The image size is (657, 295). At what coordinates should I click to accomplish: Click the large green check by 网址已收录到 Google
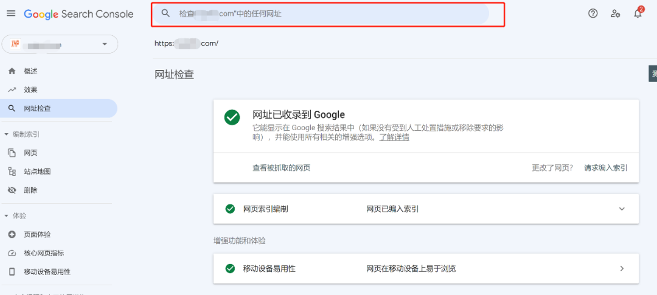tap(232, 117)
